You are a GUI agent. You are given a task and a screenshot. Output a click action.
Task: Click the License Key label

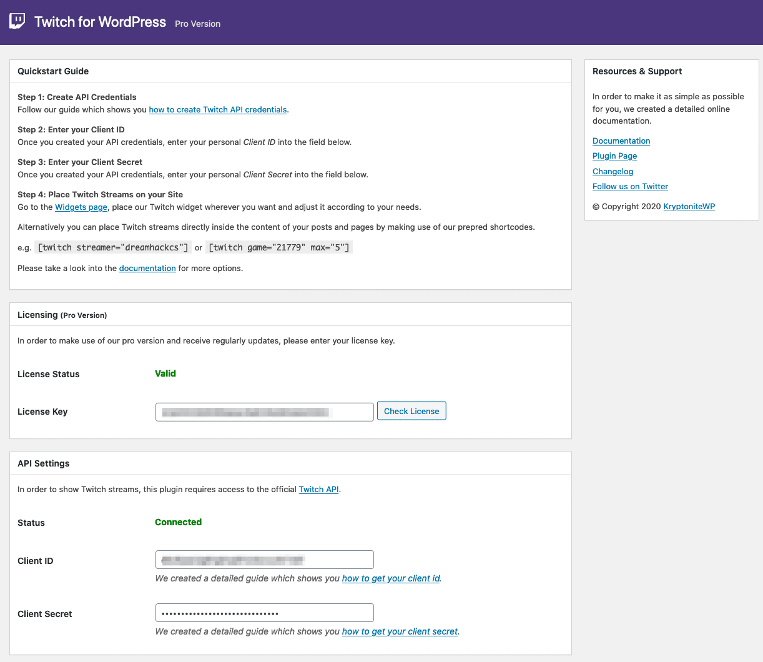pyautogui.click(x=42, y=412)
